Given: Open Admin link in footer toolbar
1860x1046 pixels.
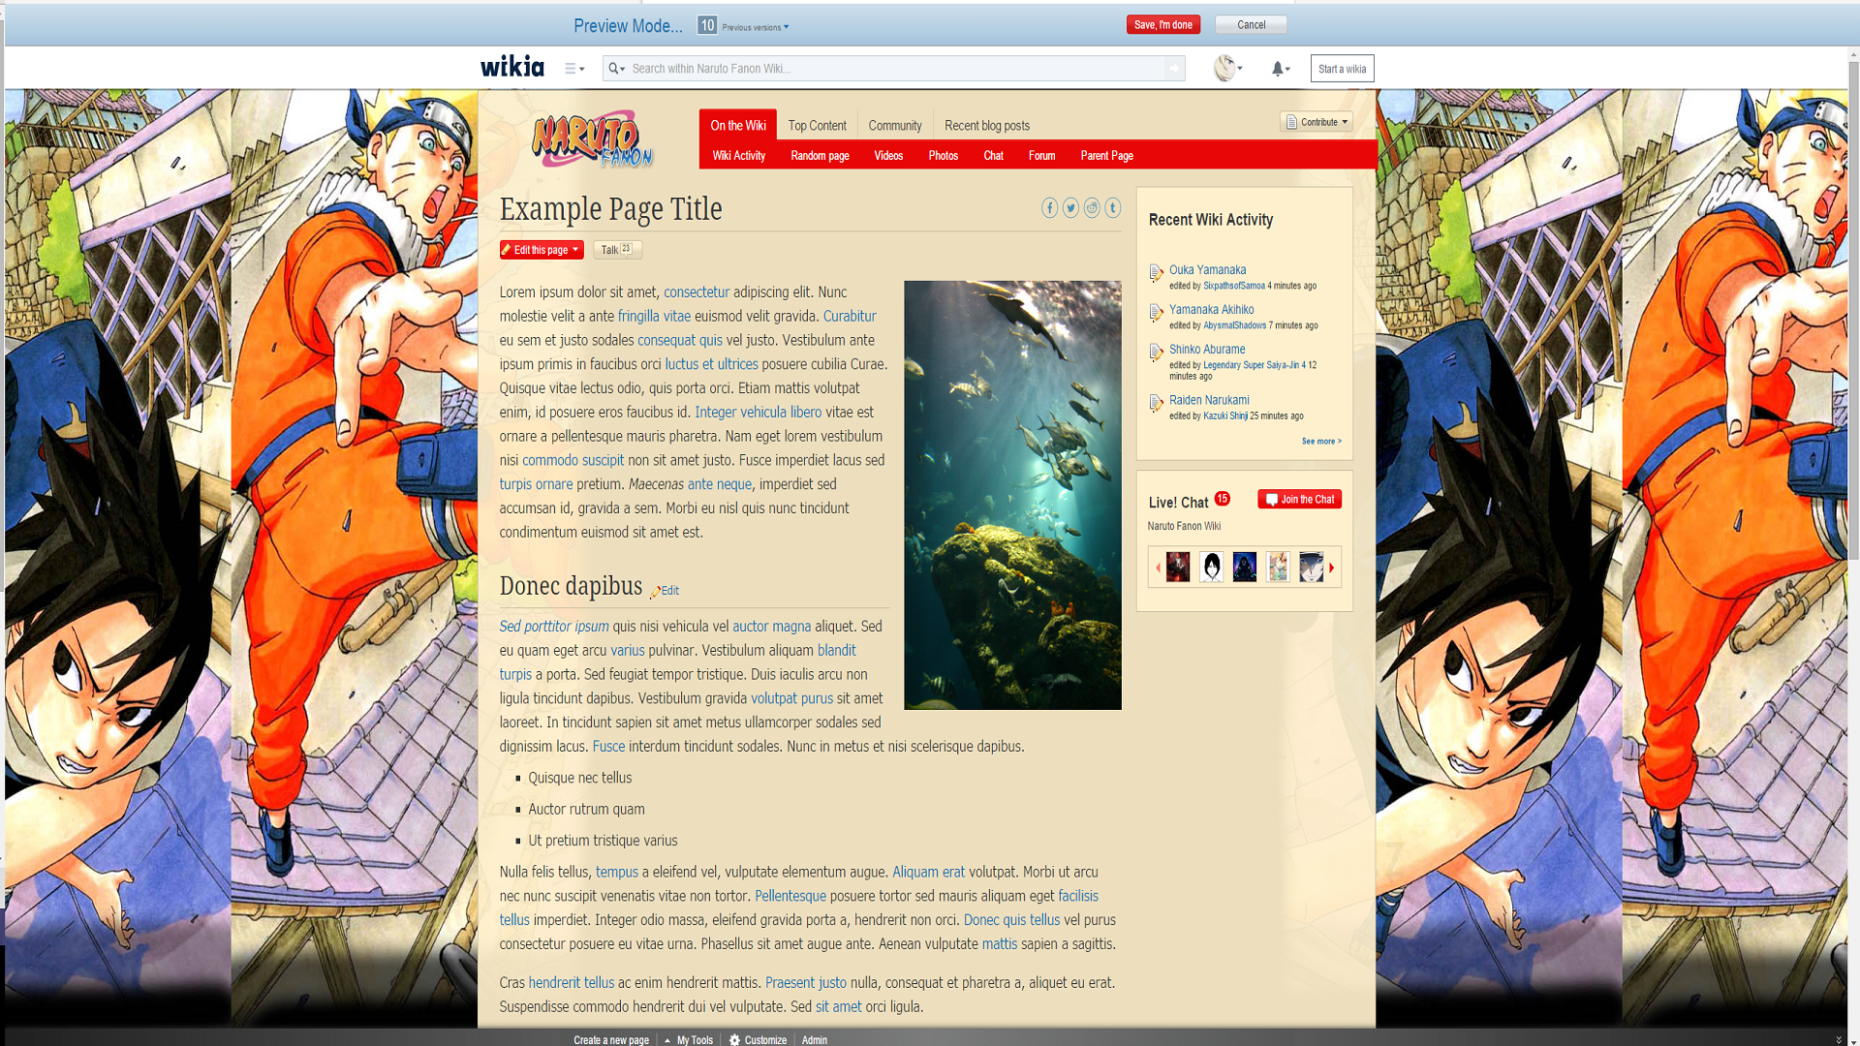Looking at the screenshot, I should click(814, 1040).
